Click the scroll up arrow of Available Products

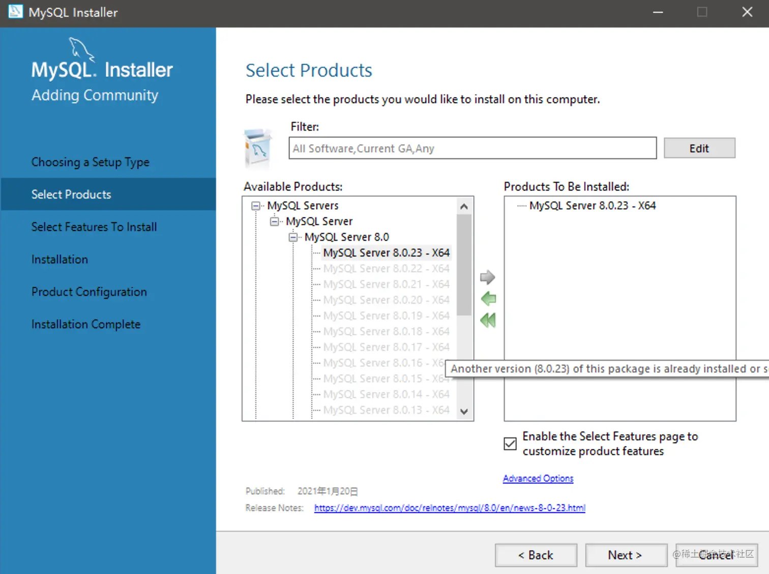coord(464,206)
